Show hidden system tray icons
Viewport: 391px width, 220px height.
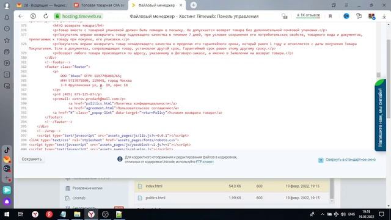coord(323,215)
